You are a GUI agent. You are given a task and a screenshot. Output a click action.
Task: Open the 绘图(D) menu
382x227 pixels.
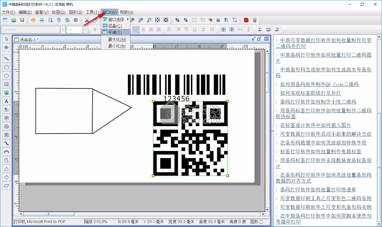pos(58,12)
